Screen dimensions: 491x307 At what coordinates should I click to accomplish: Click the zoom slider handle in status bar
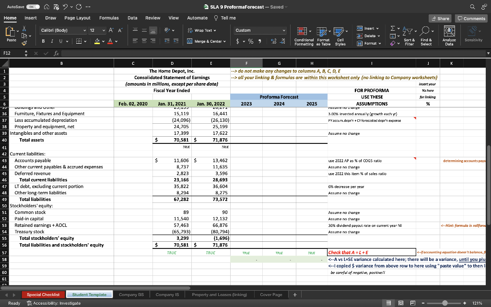coord(444,303)
